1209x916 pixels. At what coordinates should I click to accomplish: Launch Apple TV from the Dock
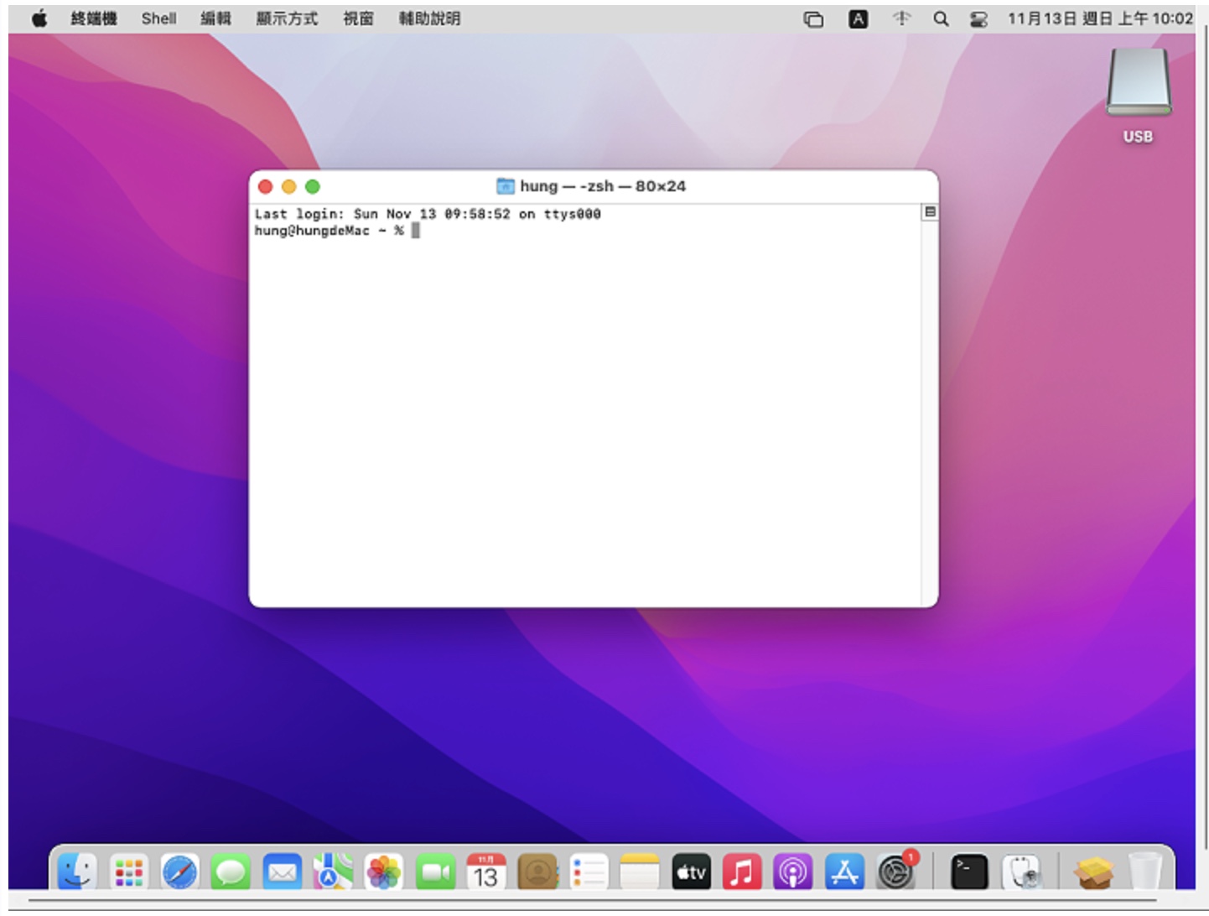[x=691, y=872]
